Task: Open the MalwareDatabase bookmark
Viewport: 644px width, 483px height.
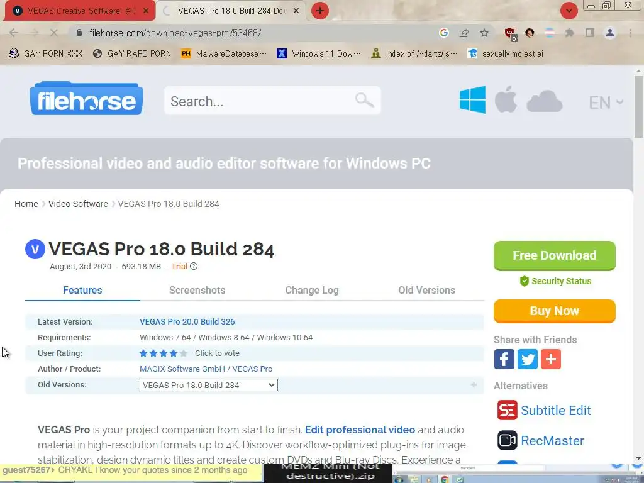Action: tap(224, 53)
